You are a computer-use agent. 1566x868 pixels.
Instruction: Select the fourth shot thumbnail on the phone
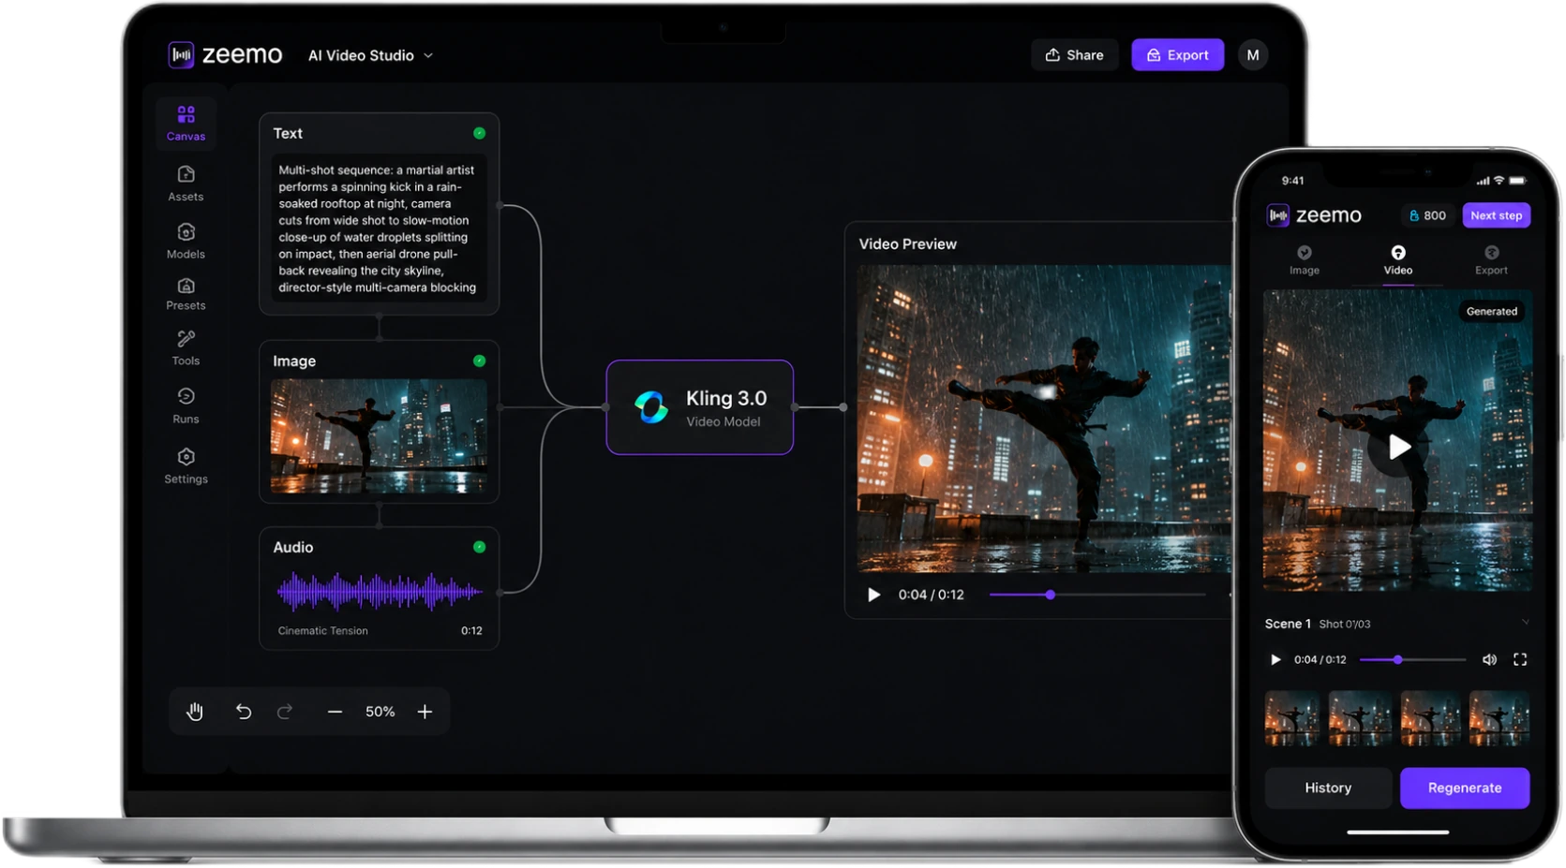(1499, 718)
